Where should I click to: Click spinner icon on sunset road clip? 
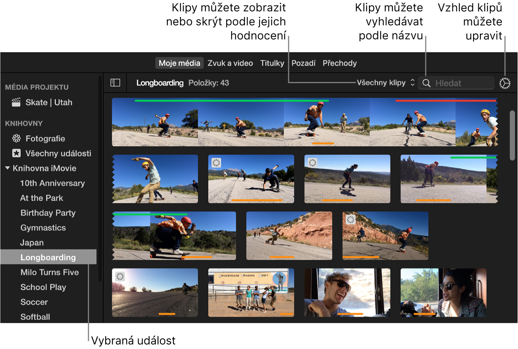(x=120, y=277)
